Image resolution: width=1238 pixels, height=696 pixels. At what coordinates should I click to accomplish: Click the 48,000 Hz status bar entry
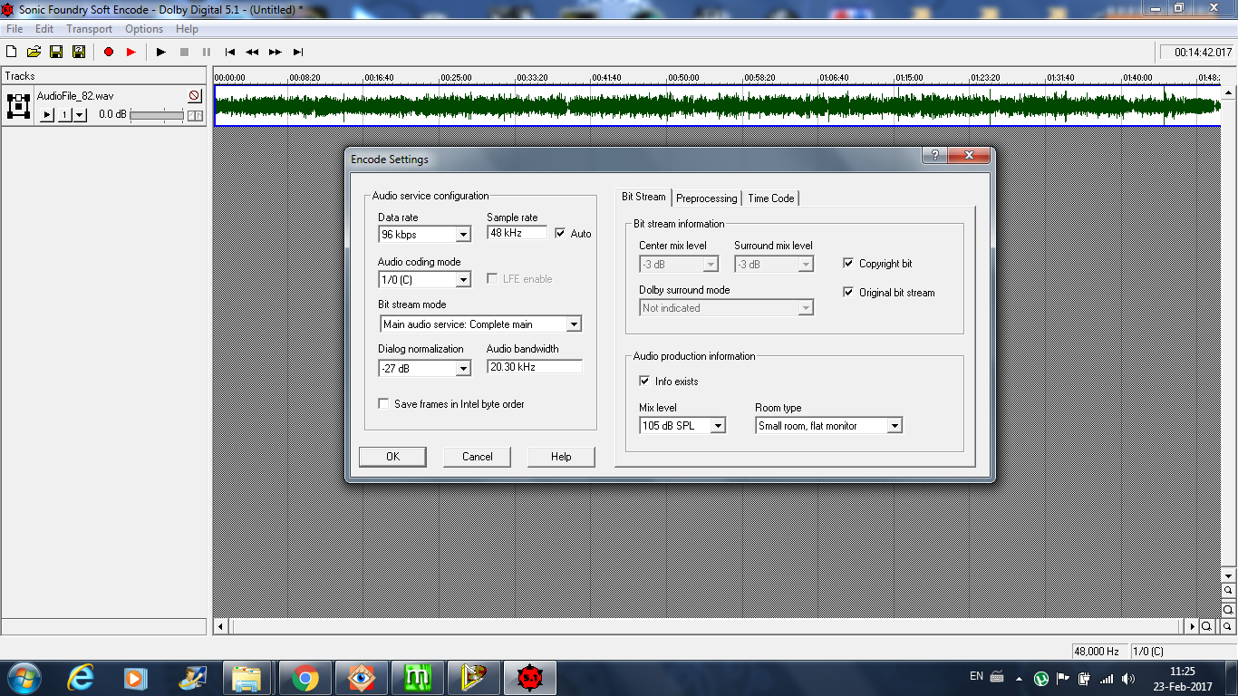[1098, 651]
